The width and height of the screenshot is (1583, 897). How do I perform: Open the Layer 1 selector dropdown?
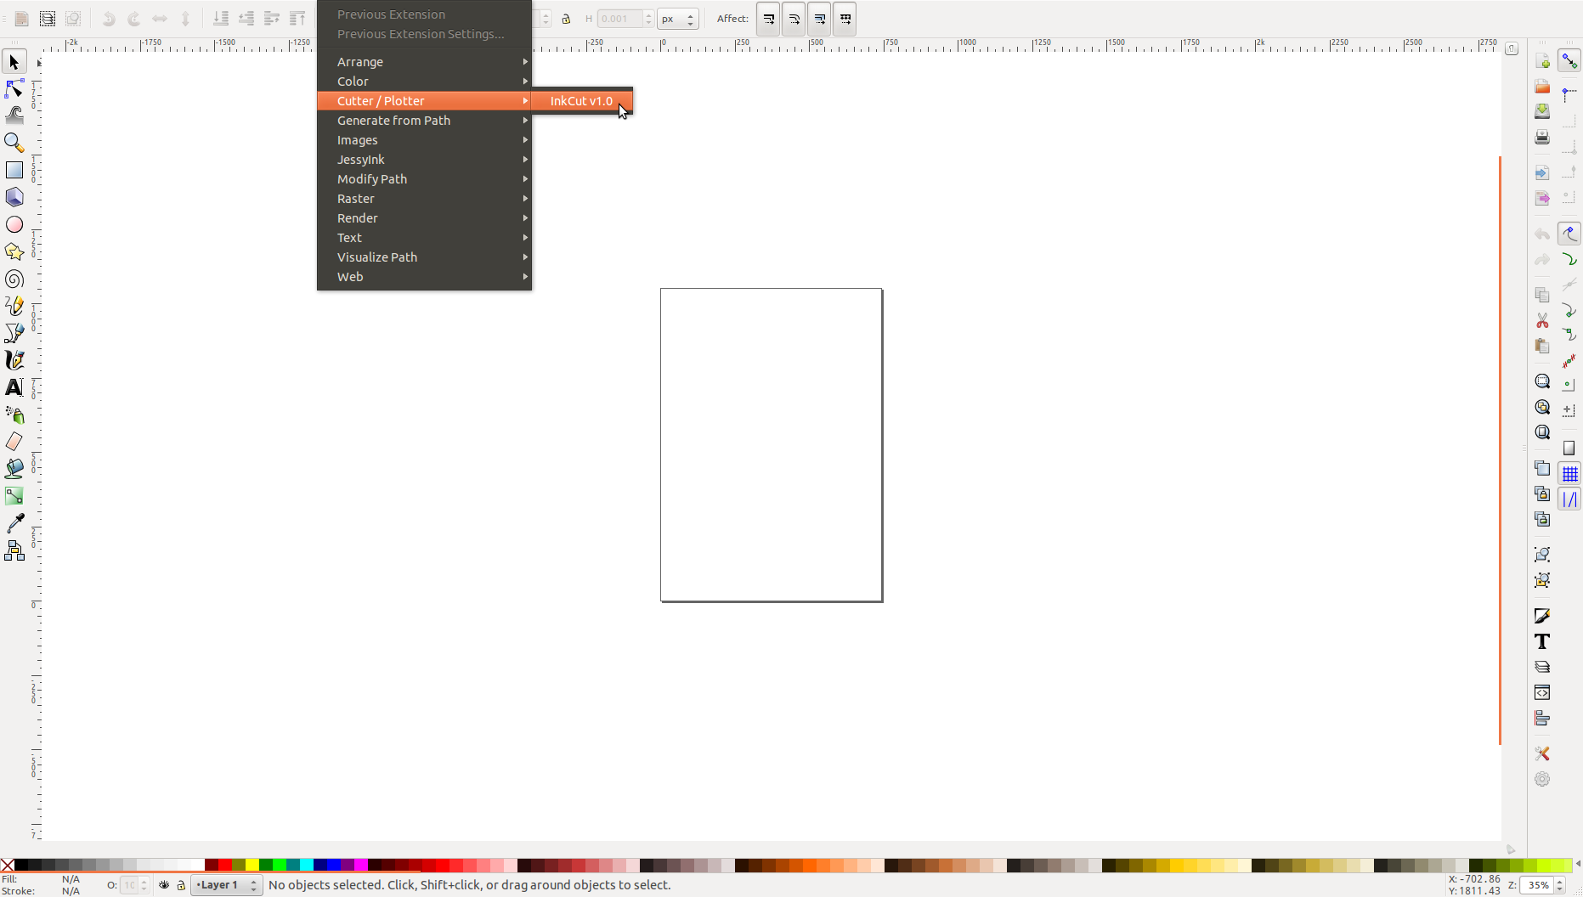pos(226,885)
